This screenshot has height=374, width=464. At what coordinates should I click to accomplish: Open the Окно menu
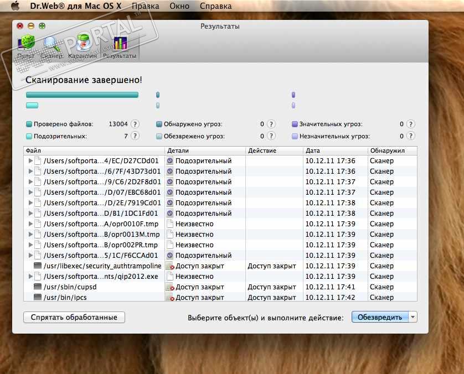pos(179,6)
